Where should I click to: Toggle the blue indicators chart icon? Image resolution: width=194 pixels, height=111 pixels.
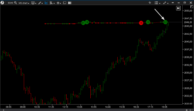[46, 3]
